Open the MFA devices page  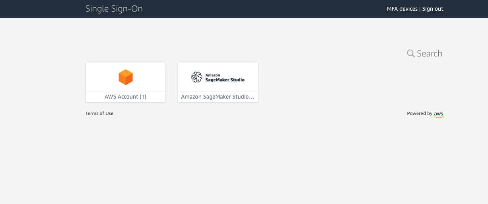coord(402,9)
